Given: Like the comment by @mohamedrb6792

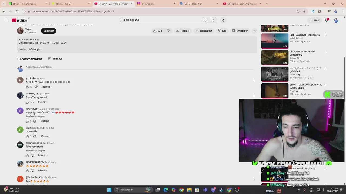Looking at the screenshot, I should 27,171.
